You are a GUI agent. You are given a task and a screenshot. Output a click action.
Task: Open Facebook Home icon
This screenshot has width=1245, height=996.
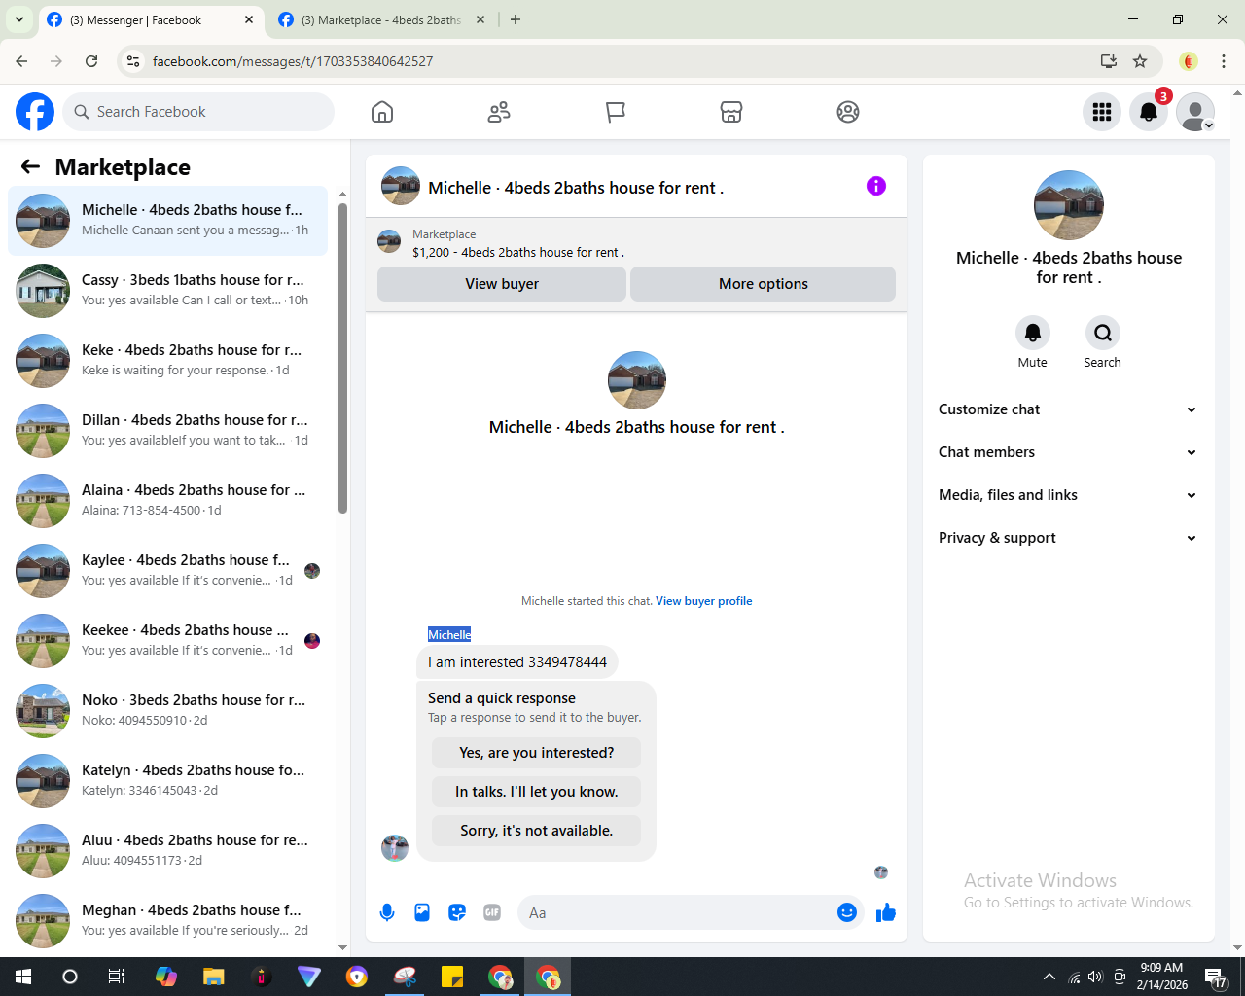tap(382, 112)
